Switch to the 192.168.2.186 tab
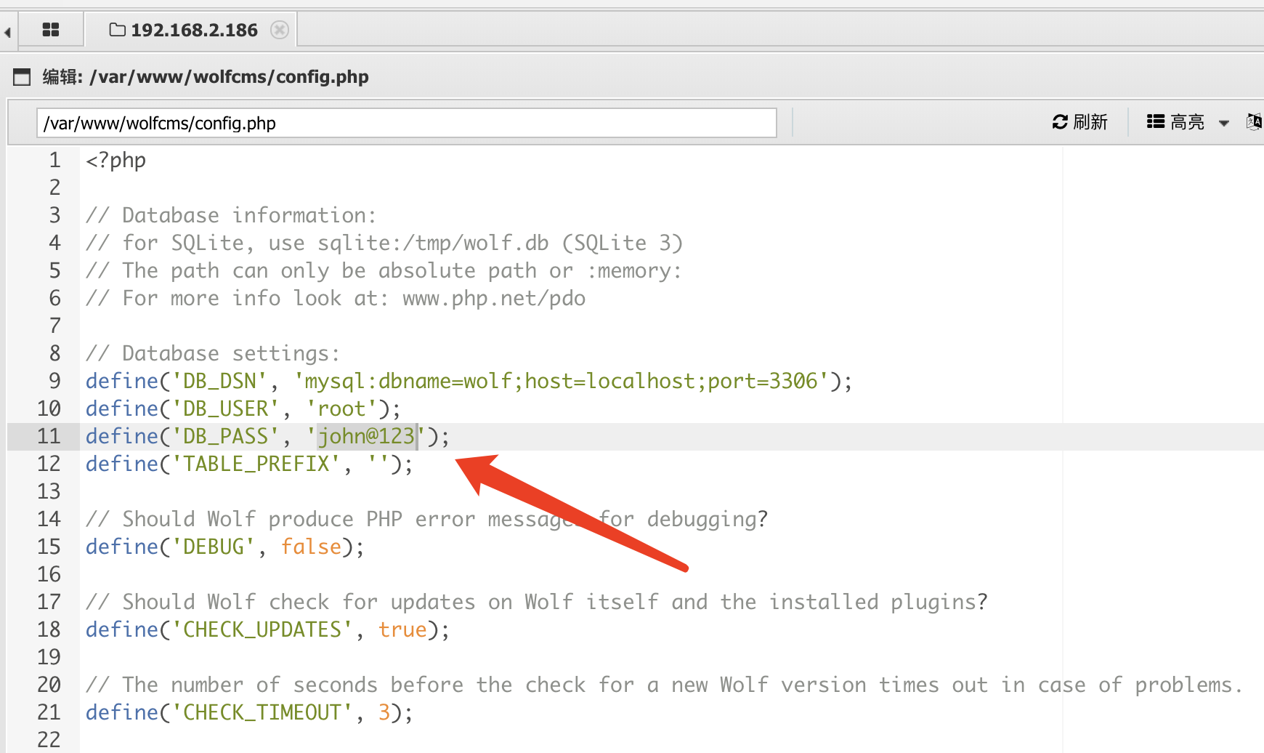This screenshot has height=753, width=1264. (193, 31)
